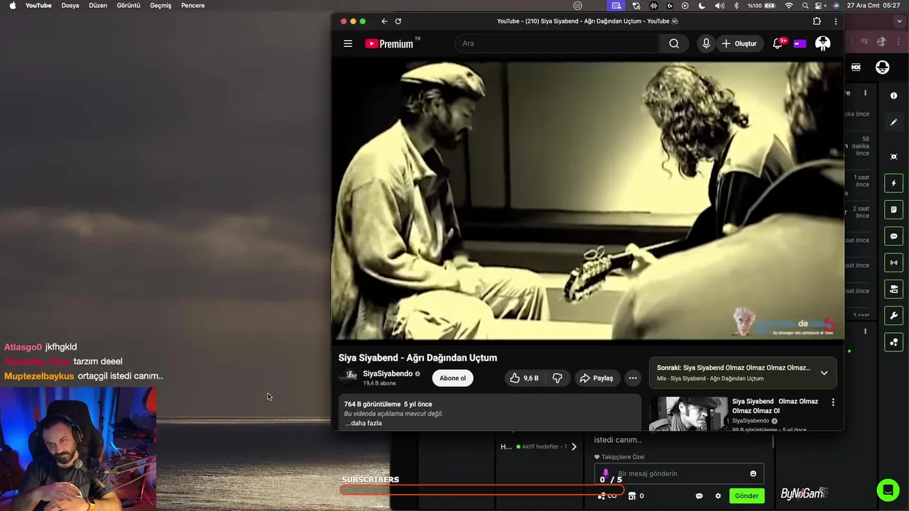
Task: Open Spotlight search in the menu bar
Action: 806,6
